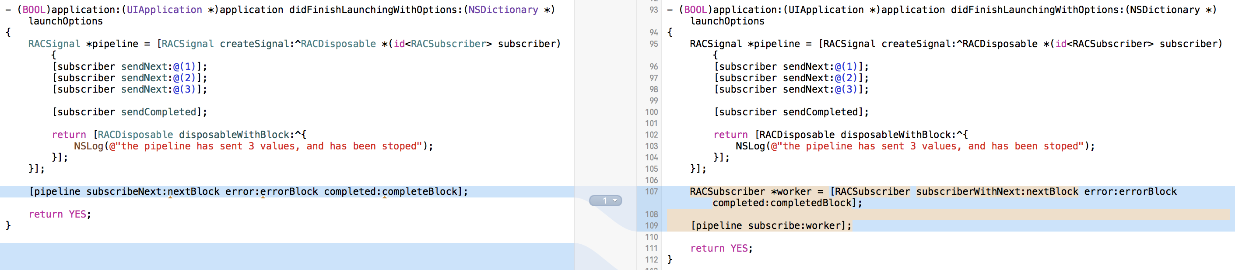1235x270 pixels.
Task: Click 'completed:completedBlock];' continuation line in the right pane
Action: tap(787, 203)
